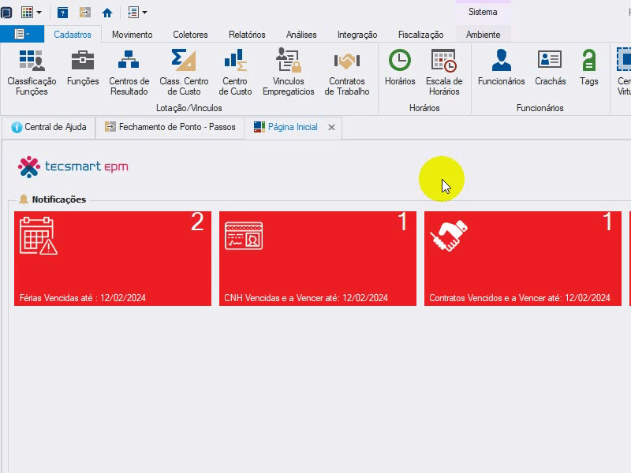Open Centros de Resultado
This screenshot has width=631, height=473.
tap(129, 72)
